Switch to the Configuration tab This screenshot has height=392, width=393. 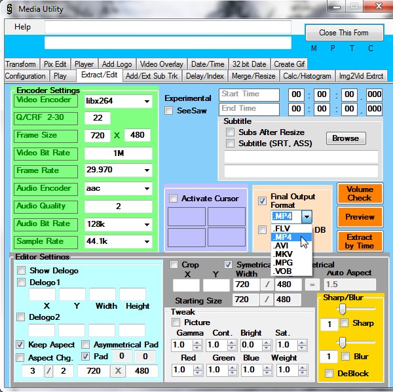click(26, 76)
